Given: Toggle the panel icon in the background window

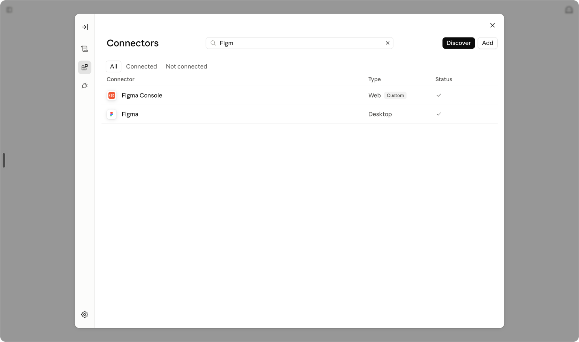Looking at the screenshot, I should (9, 10).
